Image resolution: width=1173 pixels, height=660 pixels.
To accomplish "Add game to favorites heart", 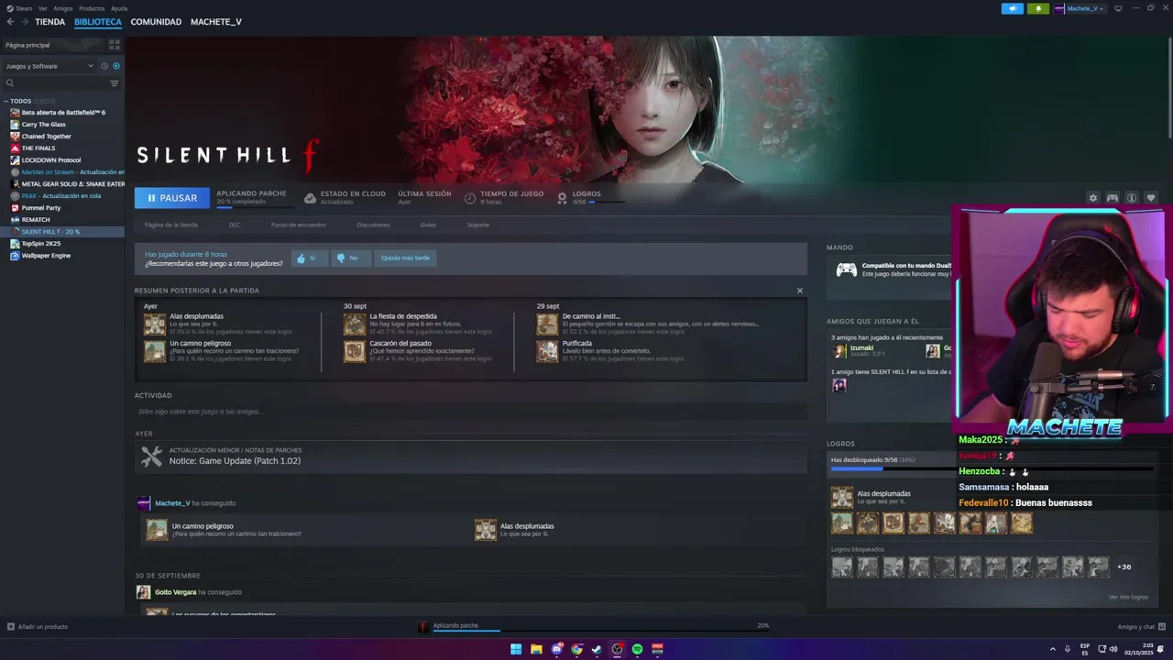I will pyautogui.click(x=1151, y=198).
